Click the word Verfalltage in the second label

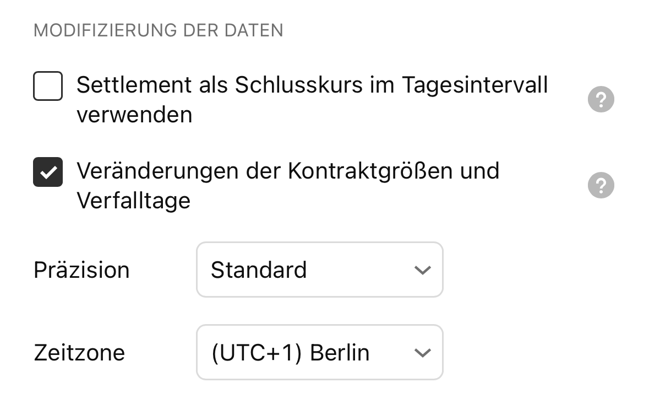[x=133, y=200]
